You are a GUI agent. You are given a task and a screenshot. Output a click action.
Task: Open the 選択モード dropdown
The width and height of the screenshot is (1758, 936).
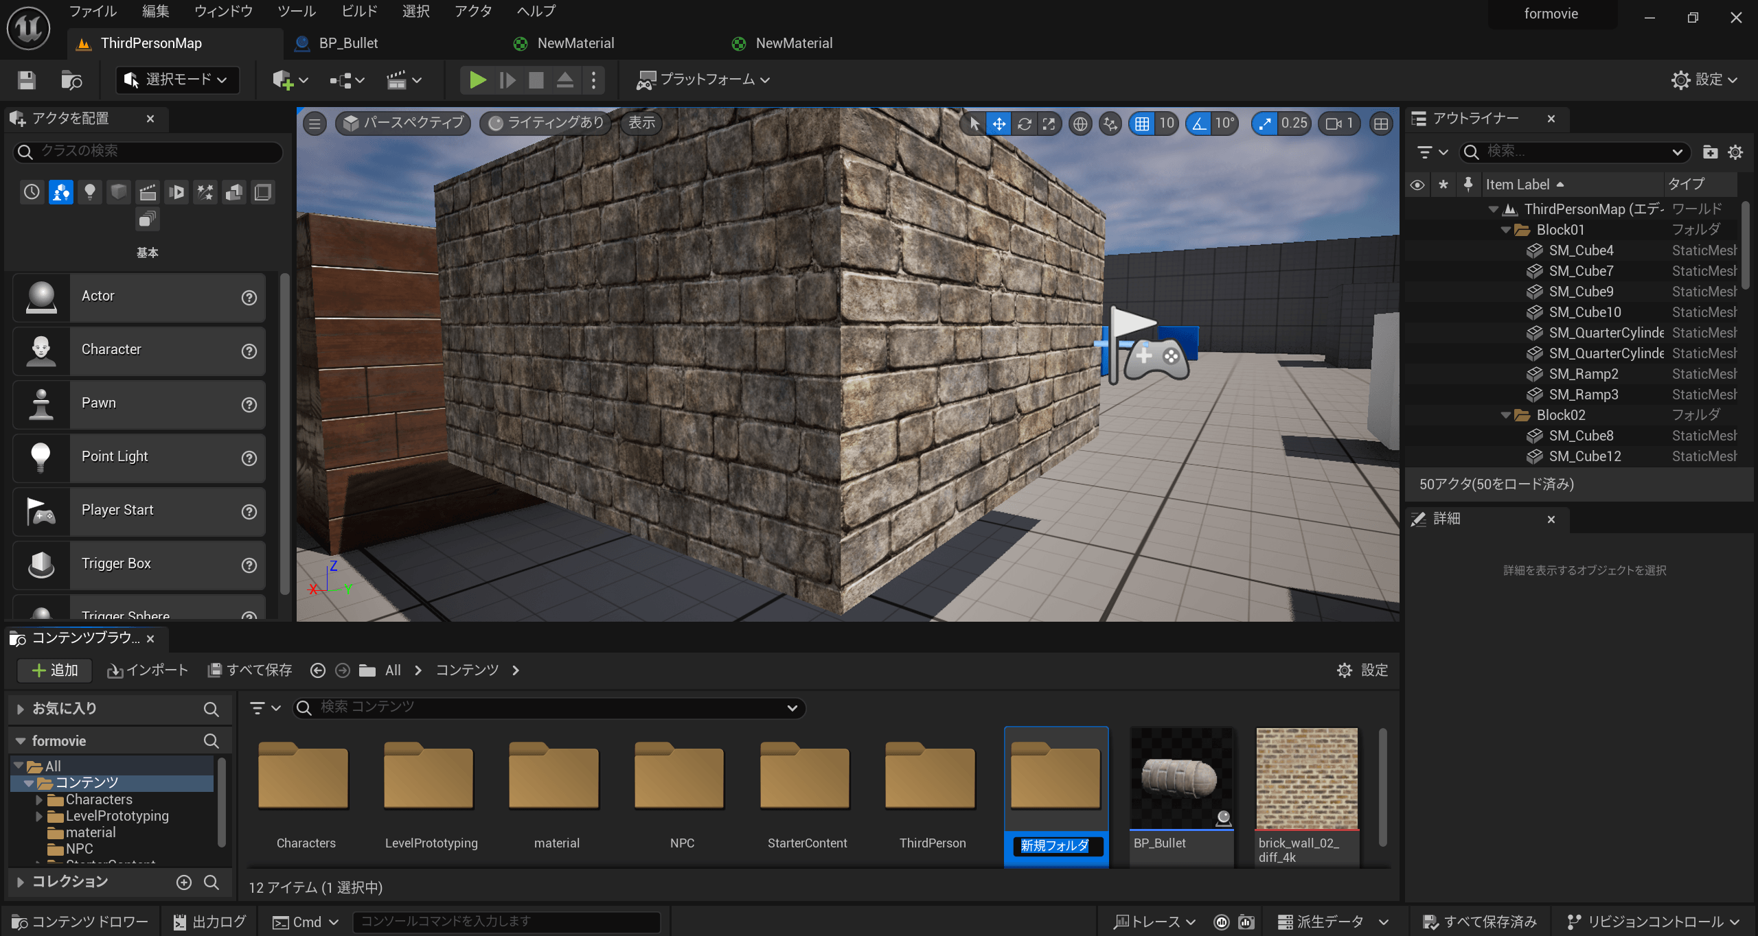click(177, 80)
